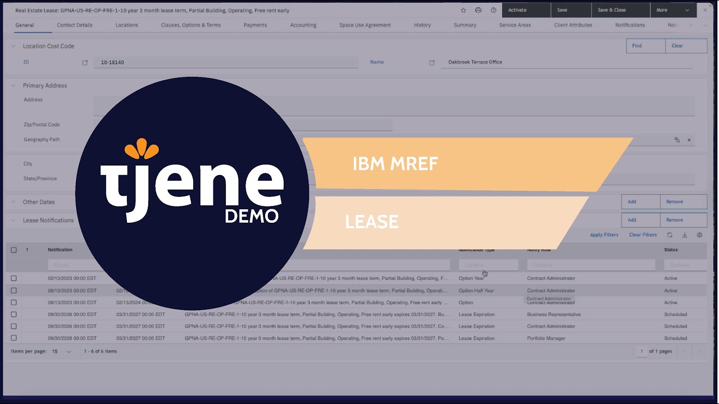
Task: Check the 02/13/2023 00:00 EST notification row
Action: tap(14, 278)
